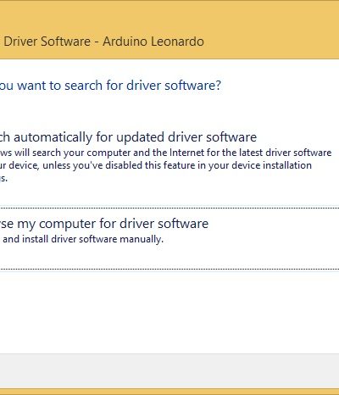The height and width of the screenshot is (395, 339).
Task: Click the latest driver software description line
Action: [x=165, y=153]
